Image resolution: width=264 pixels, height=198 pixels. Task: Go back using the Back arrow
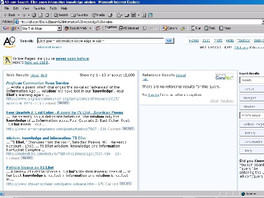pos(10,15)
